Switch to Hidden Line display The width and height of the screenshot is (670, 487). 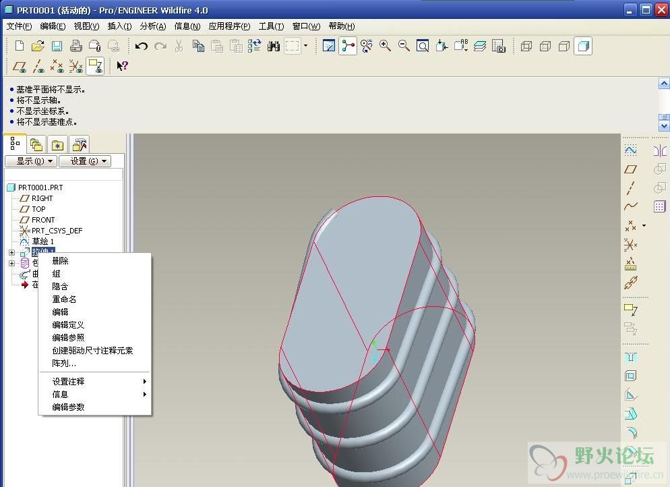(x=545, y=46)
